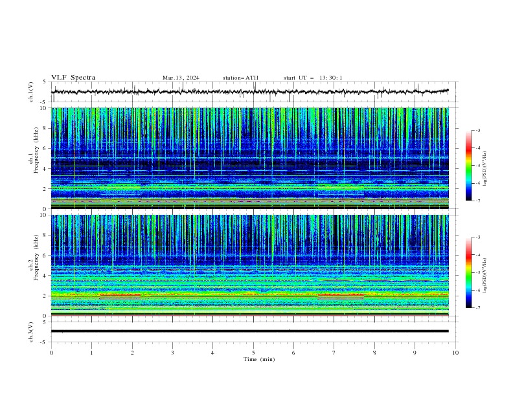513x396 pixels.
Task: Click the "Time (min)" axis title
Action: pos(259,359)
